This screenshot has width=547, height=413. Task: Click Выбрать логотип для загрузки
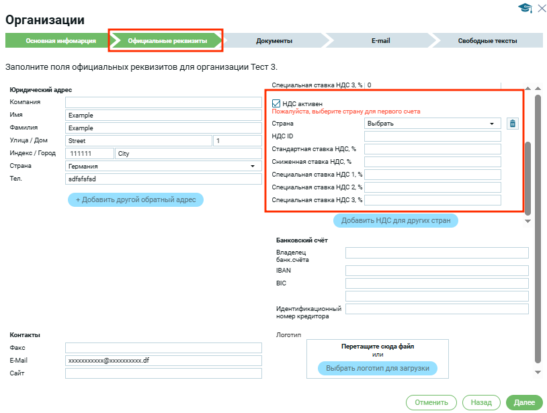tap(377, 368)
